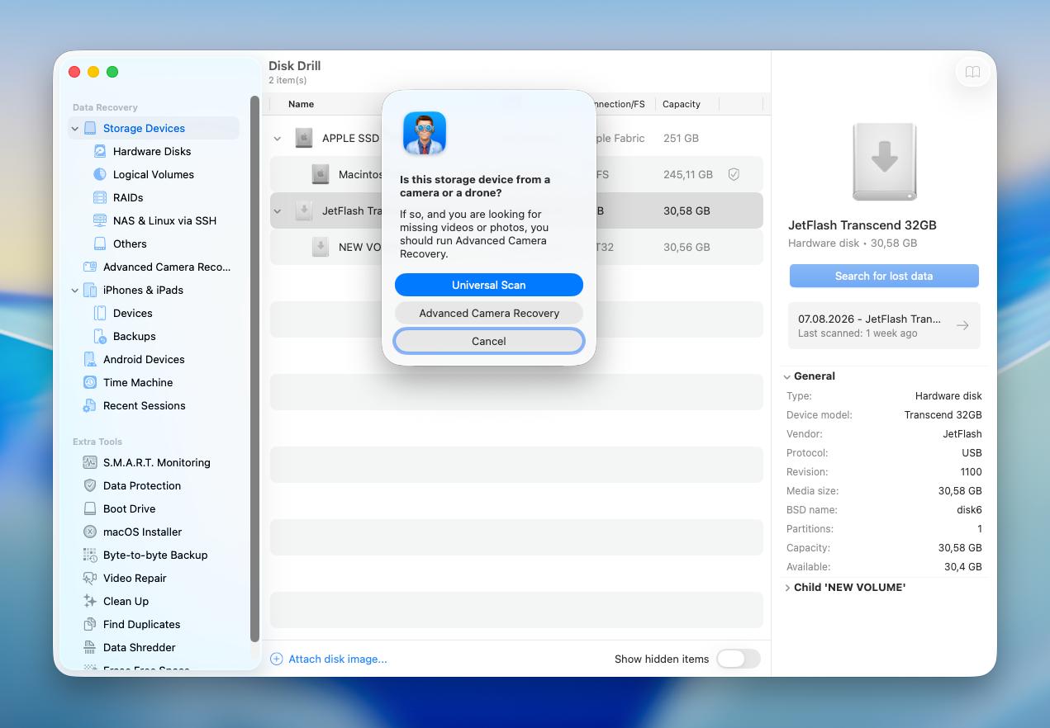1050x728 pixels.
Task: Click the Find Duplicates icon
Action: tap(90, 624)
